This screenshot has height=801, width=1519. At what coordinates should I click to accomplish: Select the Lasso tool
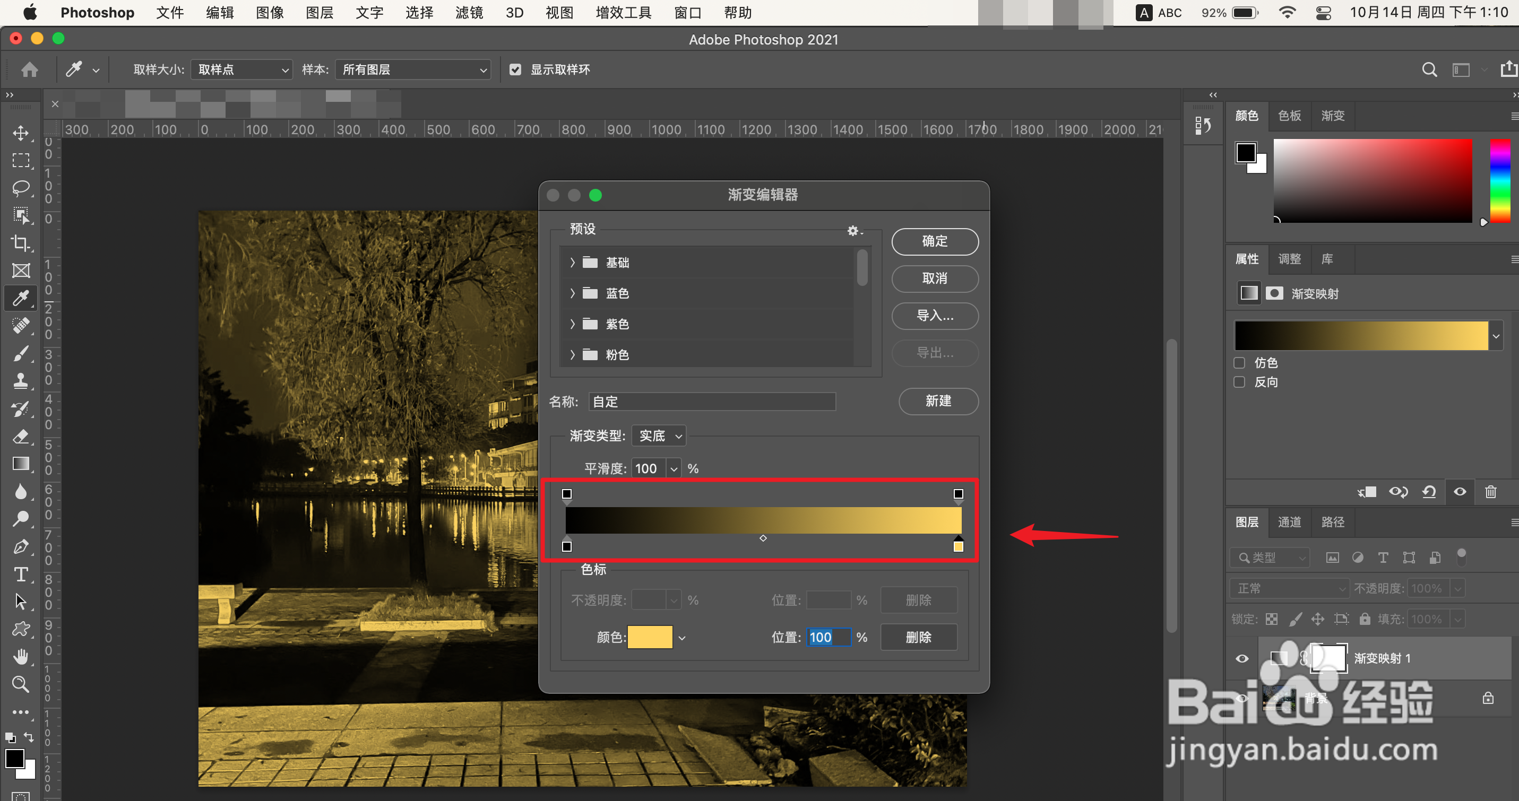[21, 188]
